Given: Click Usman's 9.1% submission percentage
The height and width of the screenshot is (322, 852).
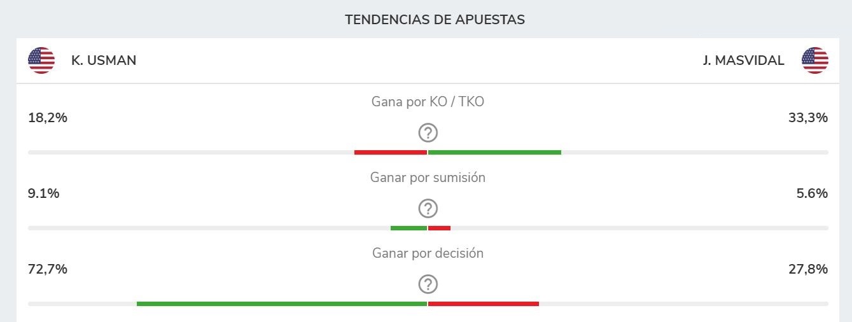Looking at the screenshot, I should [x=44, y=193].
